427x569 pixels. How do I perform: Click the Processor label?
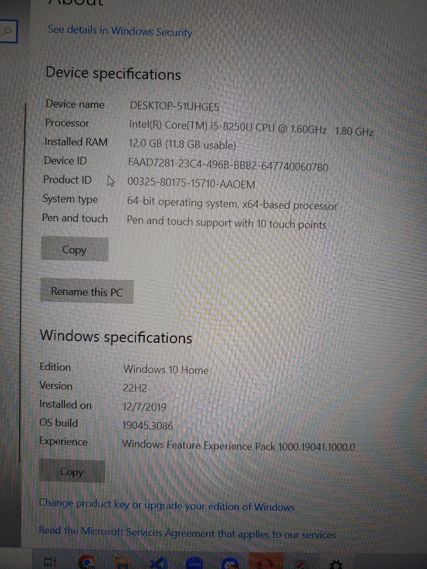click(67, 123)
